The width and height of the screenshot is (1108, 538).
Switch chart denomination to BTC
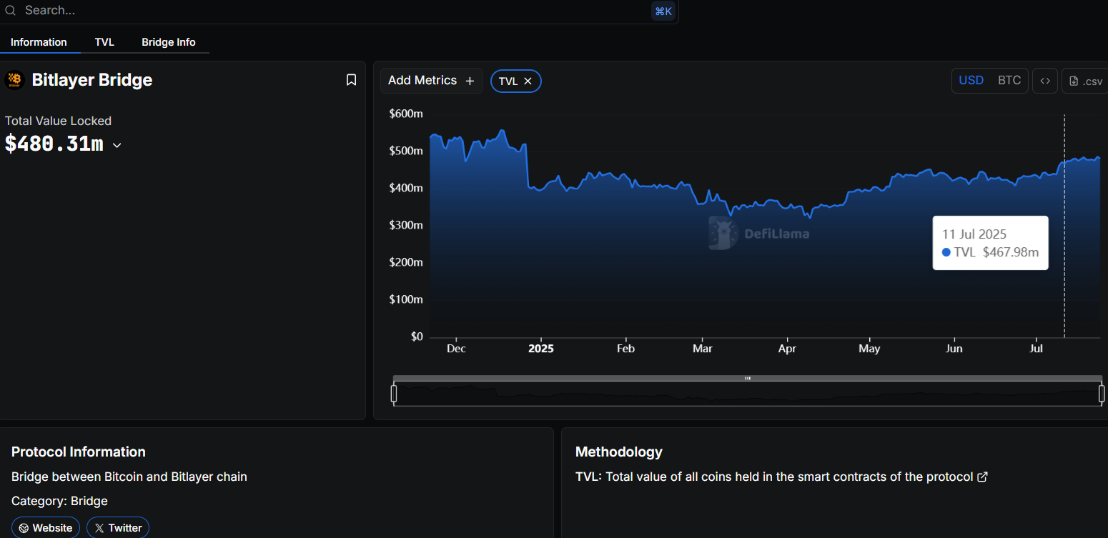(x=1009, y=81)
